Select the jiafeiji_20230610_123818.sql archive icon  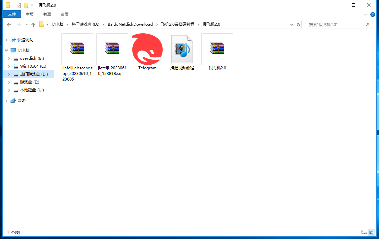click(112, 49)
